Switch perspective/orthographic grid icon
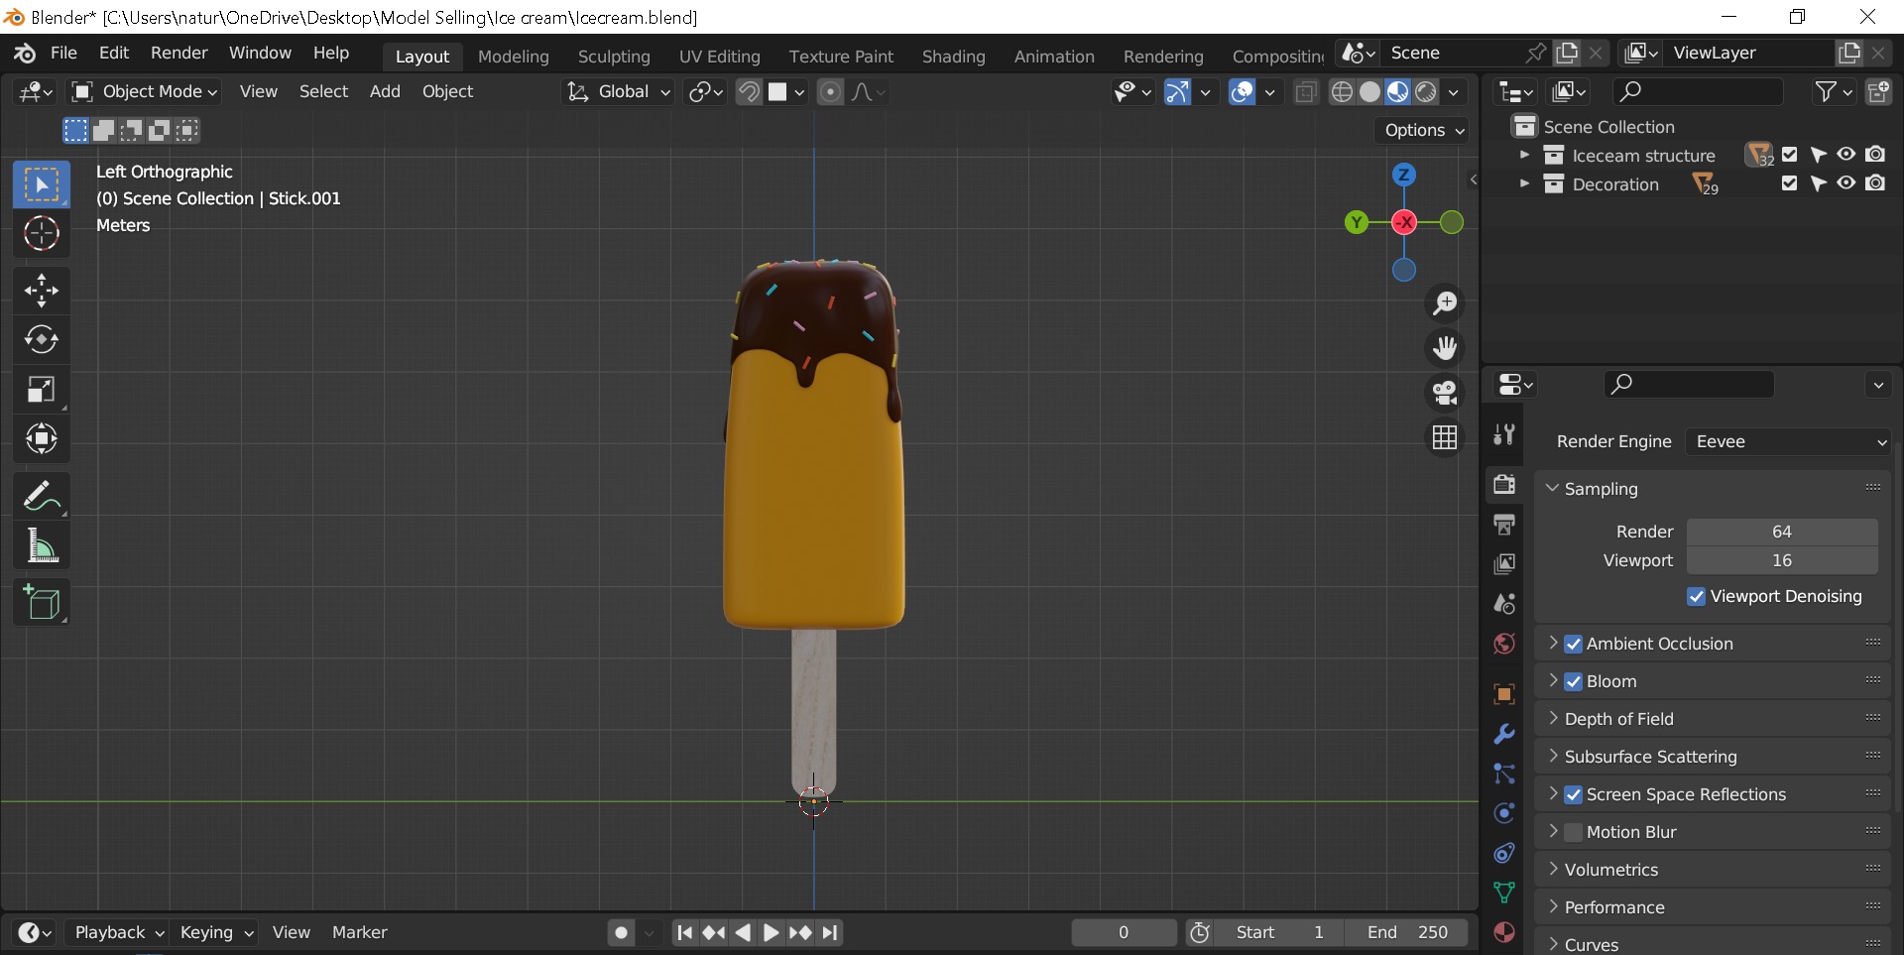Screen dimensions: 1904x955 (x=1445, y=437)
